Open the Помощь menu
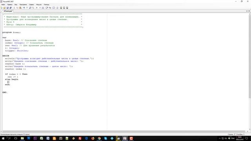251x141 pixels. (x=47, y=5)
